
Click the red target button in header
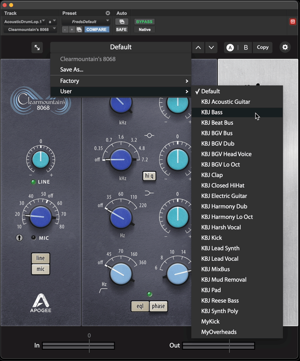click(x=293, y=22)
